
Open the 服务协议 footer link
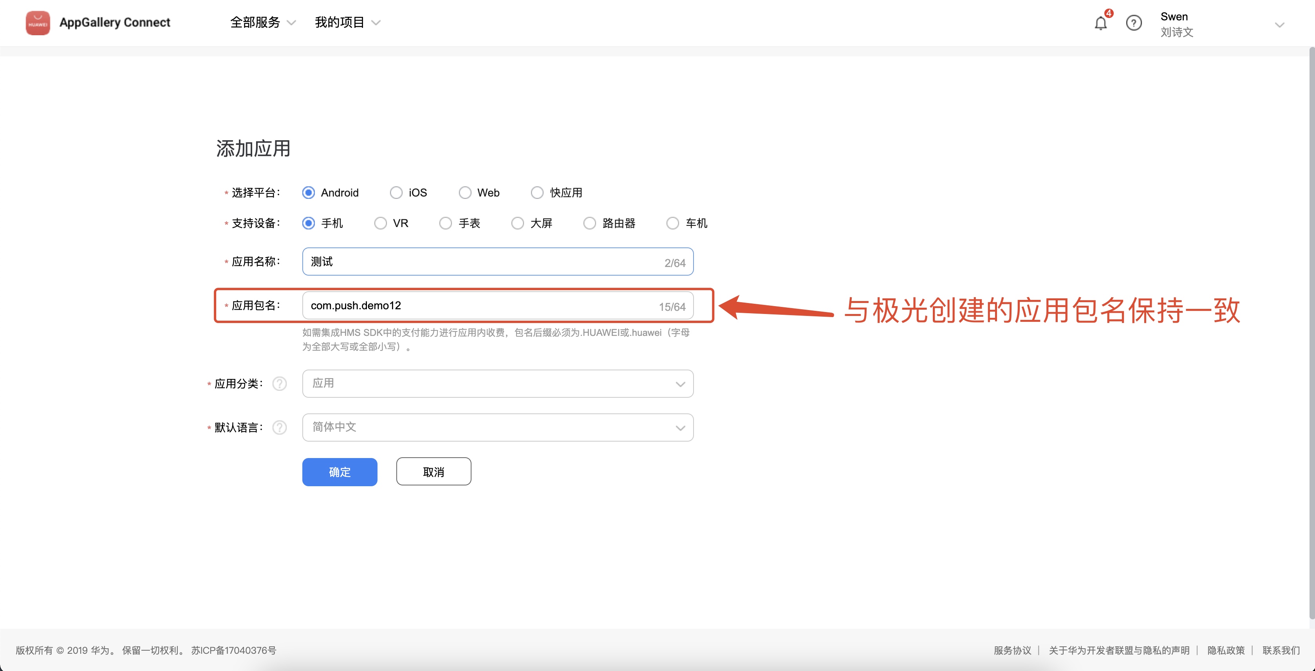coord(1012,651)
